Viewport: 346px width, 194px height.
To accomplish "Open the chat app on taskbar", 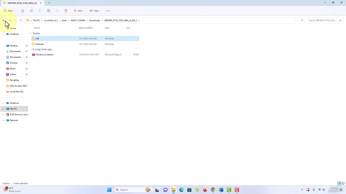I will click(165, 190).
